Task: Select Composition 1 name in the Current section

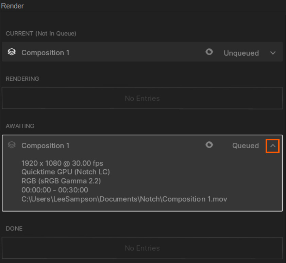Action: coord(45,53)
